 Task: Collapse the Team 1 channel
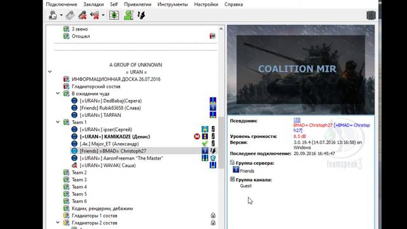coord(58,121)
